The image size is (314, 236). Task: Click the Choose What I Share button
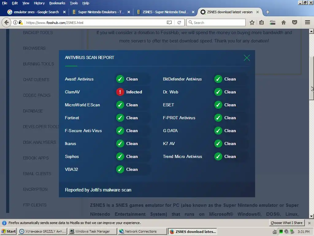pyautogui.click(x=287, y=223)
